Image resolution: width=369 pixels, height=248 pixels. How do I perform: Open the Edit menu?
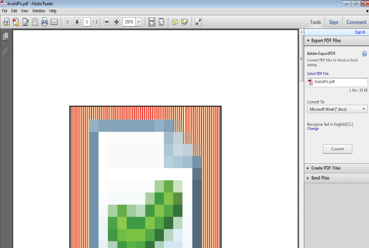(14, 11)
